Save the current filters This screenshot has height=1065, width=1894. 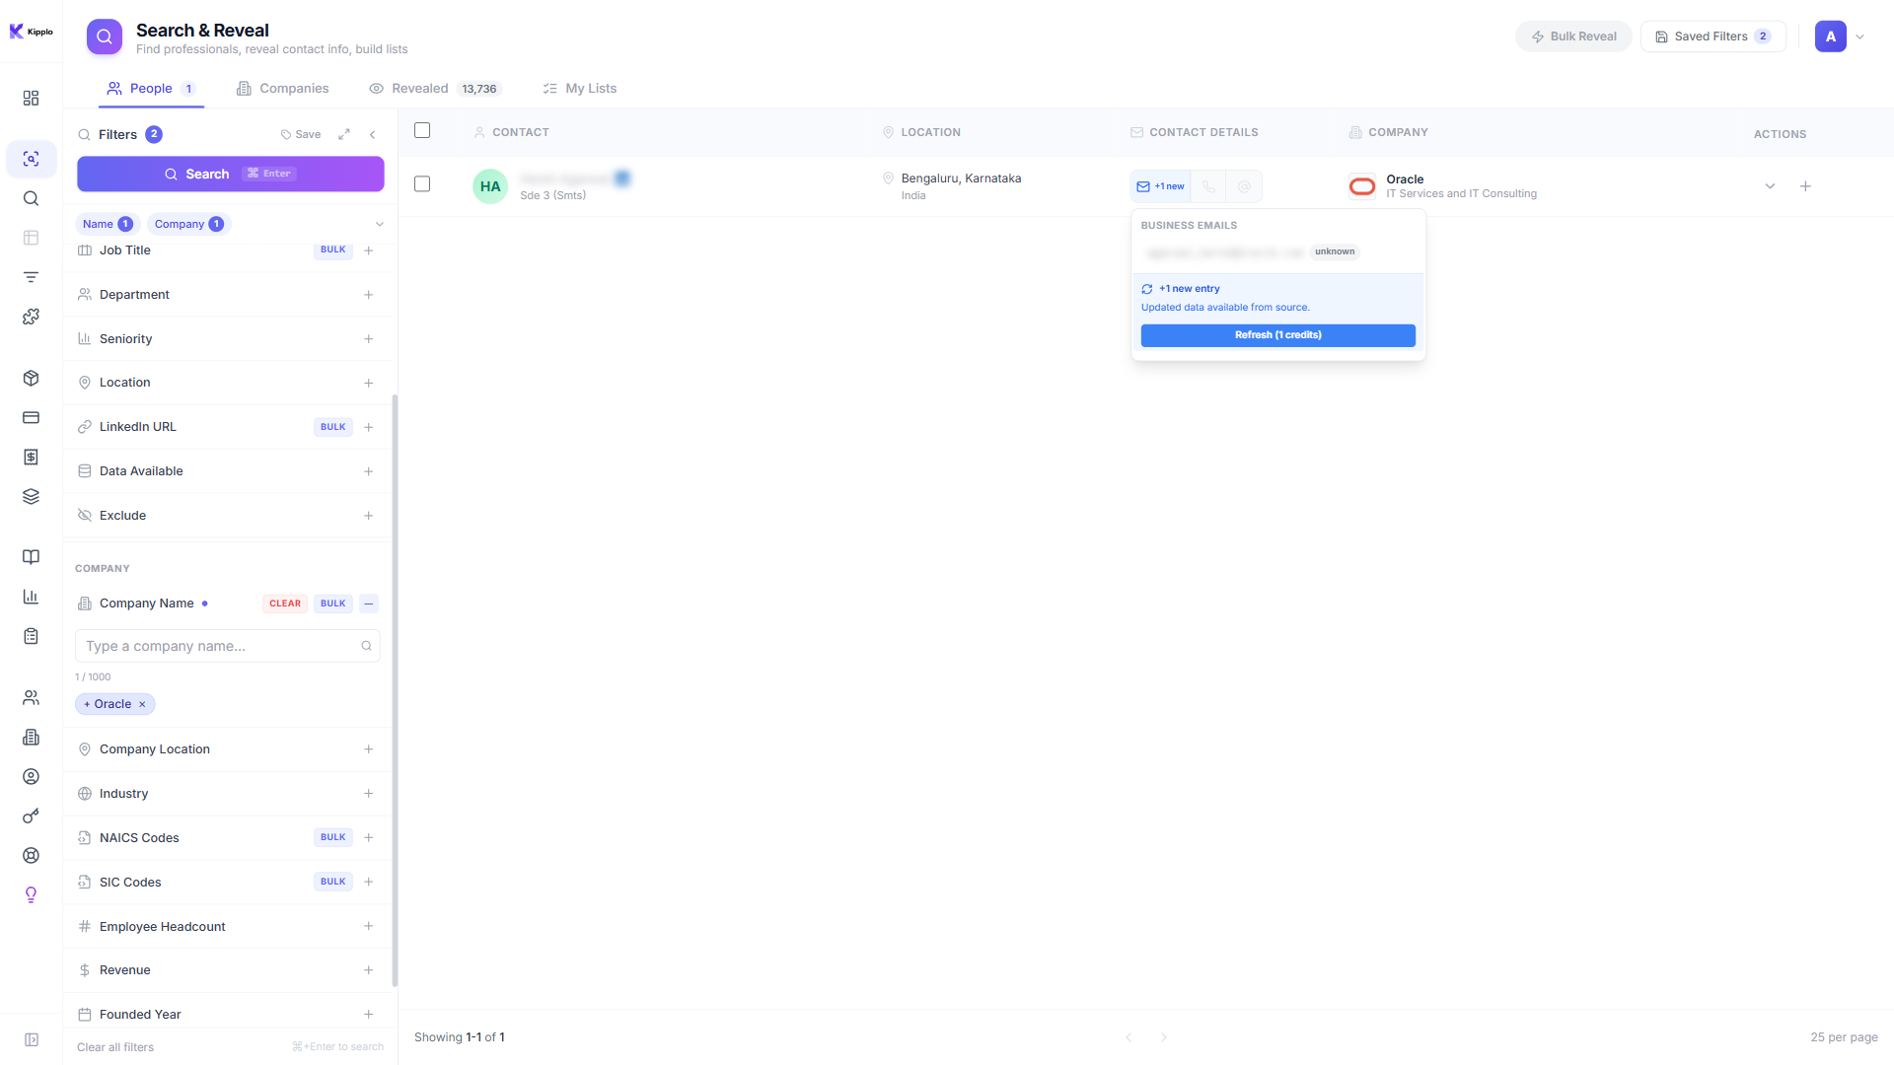301,134
